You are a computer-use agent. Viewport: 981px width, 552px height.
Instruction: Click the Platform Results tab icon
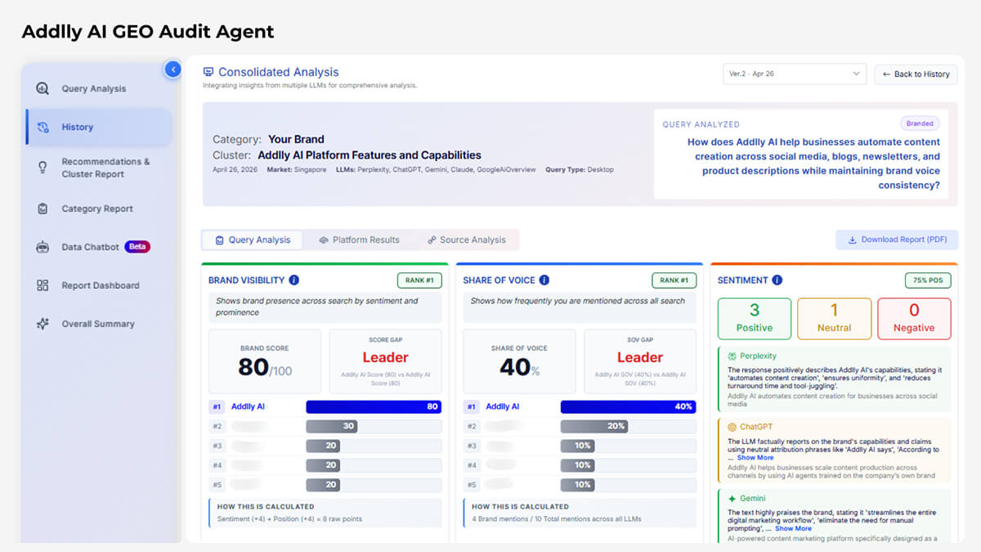[x=324, y=240]
